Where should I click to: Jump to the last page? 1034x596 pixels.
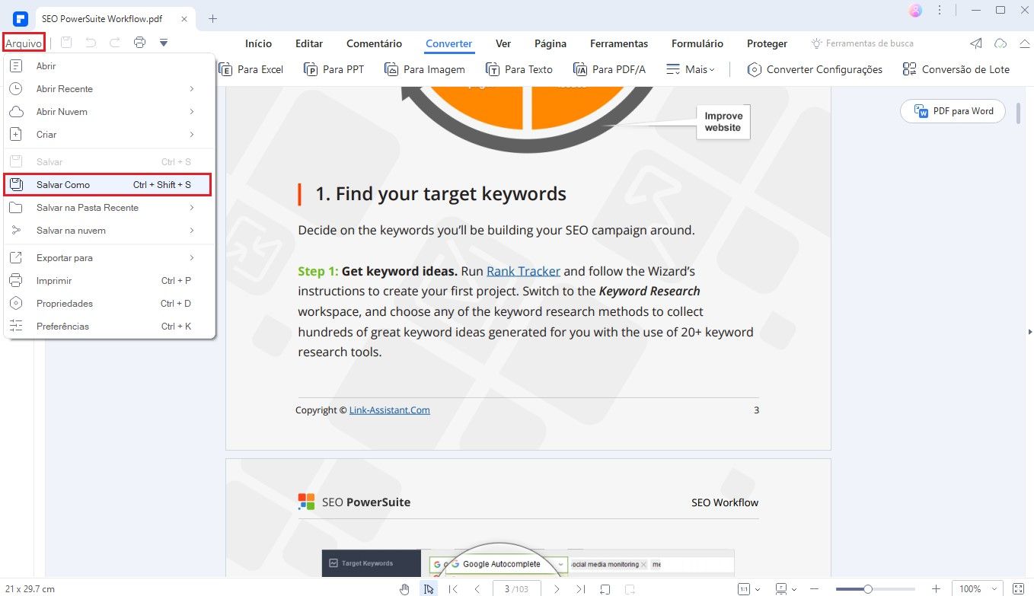point(580,589)
